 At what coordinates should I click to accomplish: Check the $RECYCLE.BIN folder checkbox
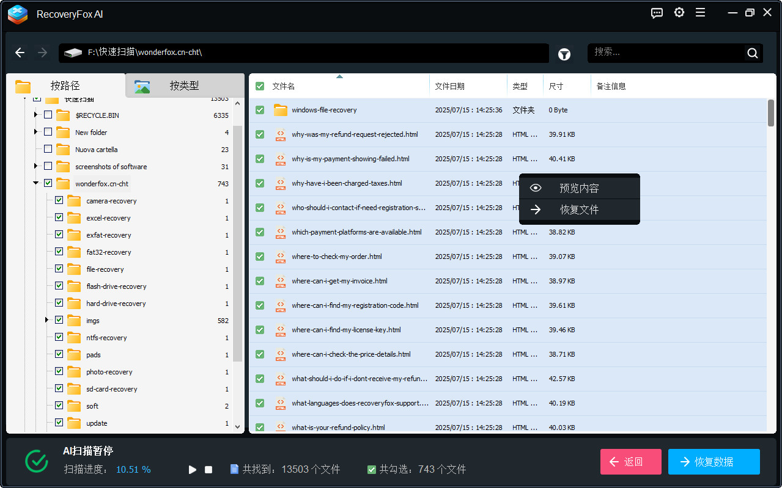coord(48,115)
